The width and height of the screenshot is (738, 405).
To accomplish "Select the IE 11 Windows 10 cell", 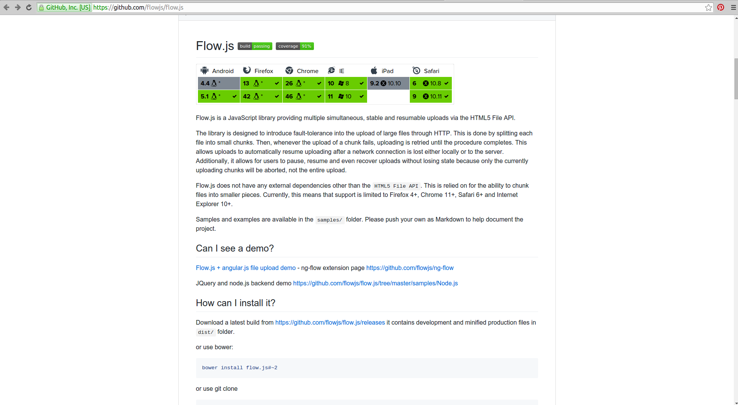I will (346, 96).
